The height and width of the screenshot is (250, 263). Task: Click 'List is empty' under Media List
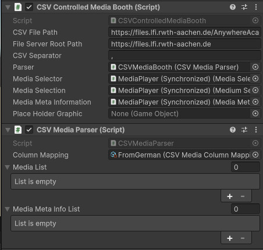[35, 181]
